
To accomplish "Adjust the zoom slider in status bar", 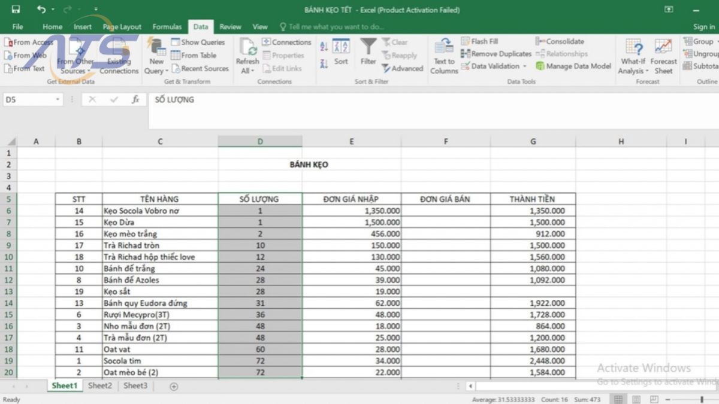I will (x=701, y=399).
